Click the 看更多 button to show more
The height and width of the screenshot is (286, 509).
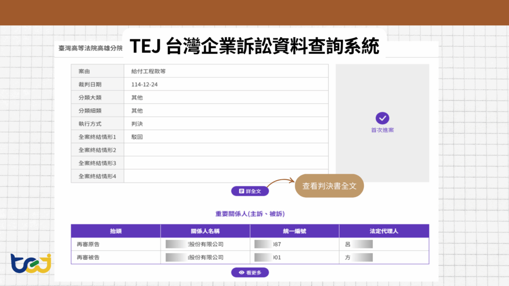point(250,272)
